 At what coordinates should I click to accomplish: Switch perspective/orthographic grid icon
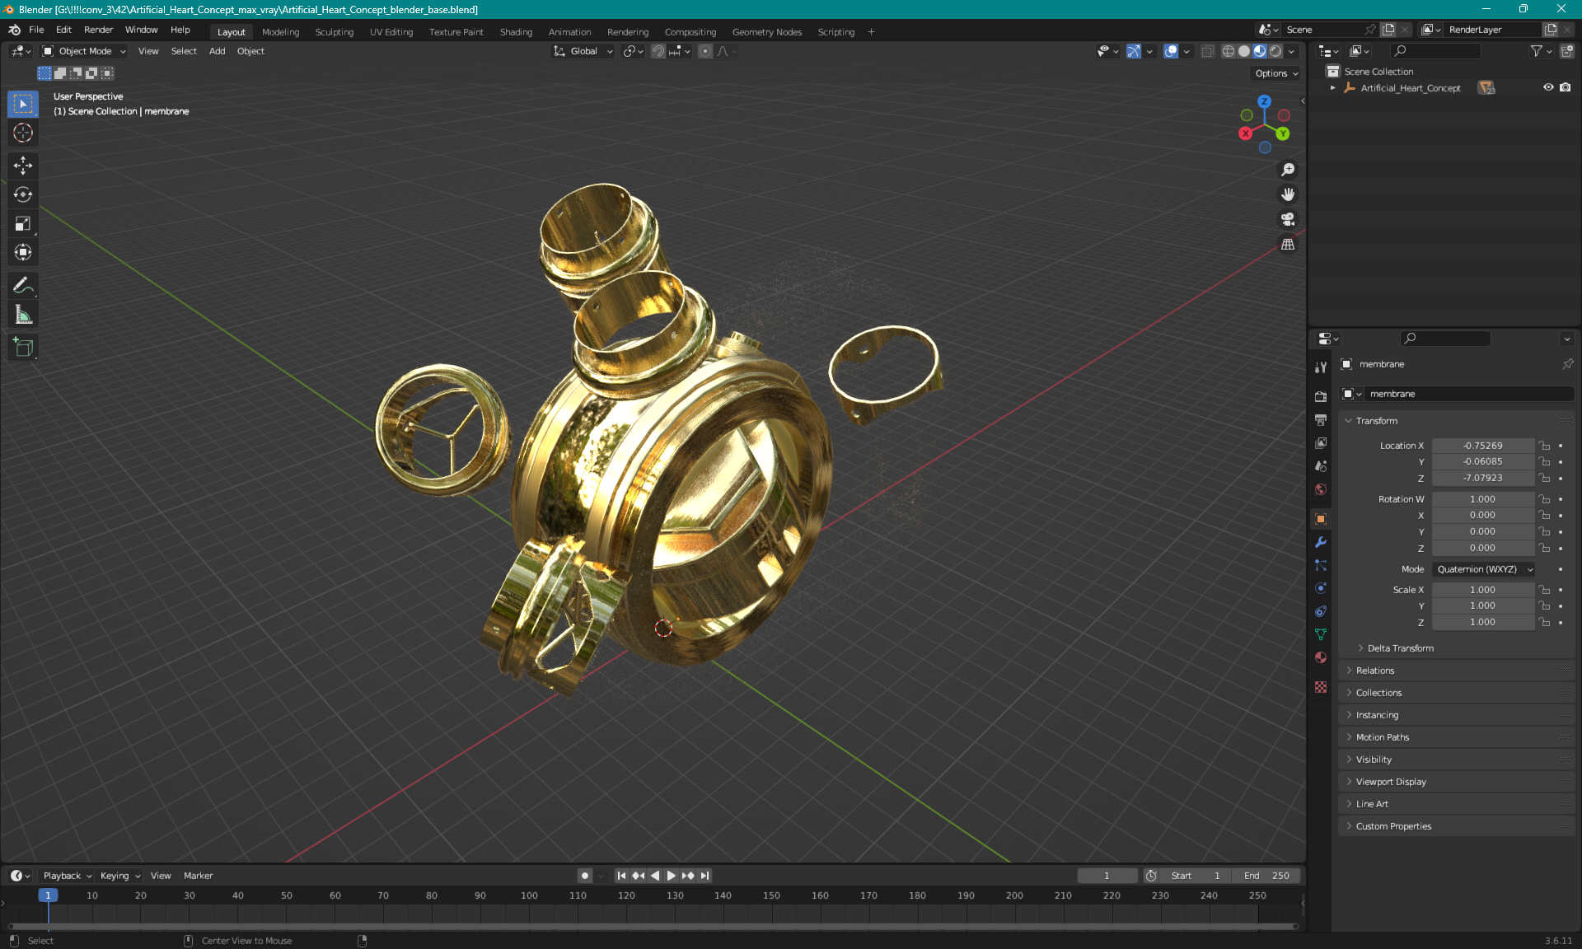pyautogui.click(x=1288, y=244)
